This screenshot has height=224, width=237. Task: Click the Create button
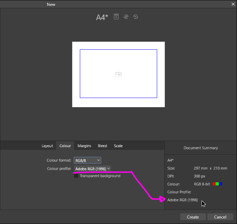point(193,217)
